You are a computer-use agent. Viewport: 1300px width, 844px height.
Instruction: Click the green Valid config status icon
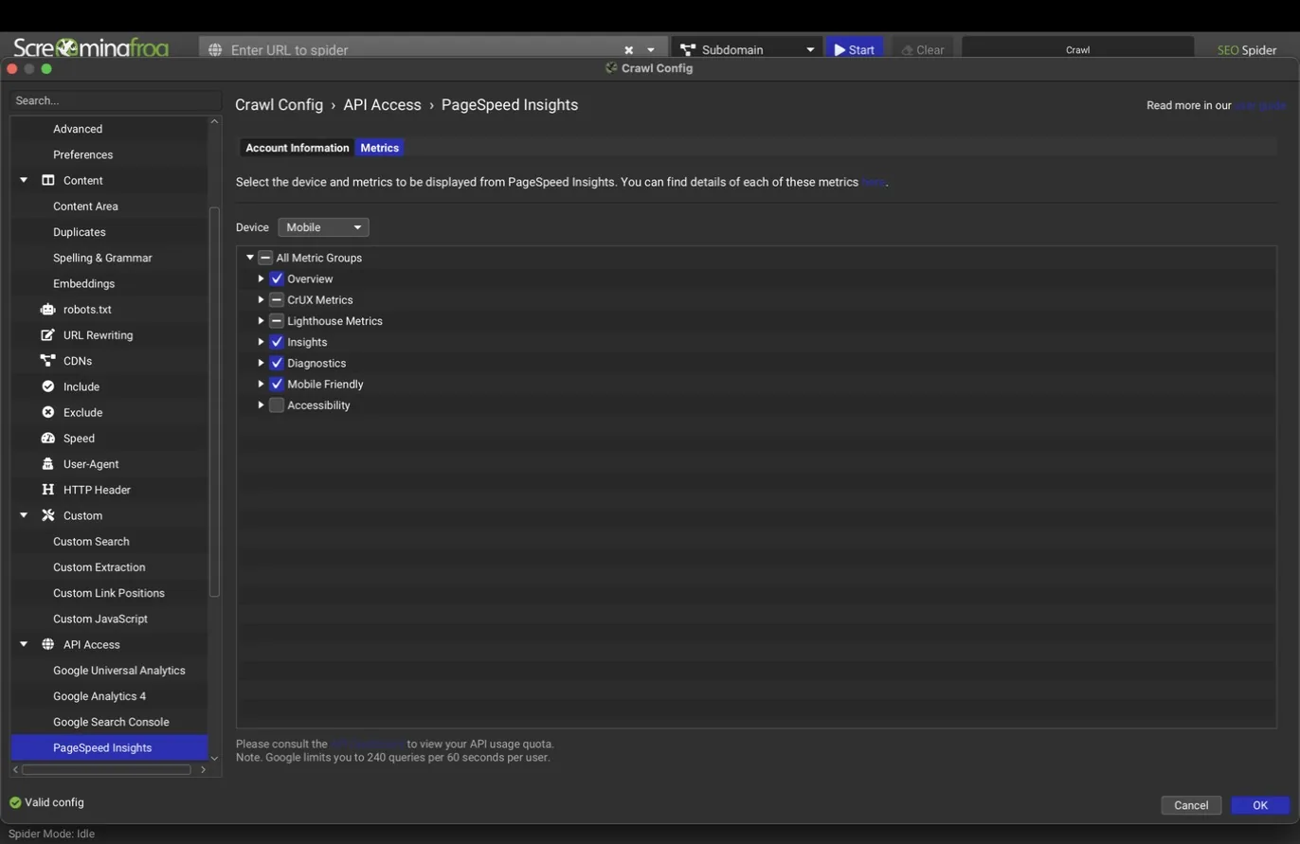tap(15, 802)
